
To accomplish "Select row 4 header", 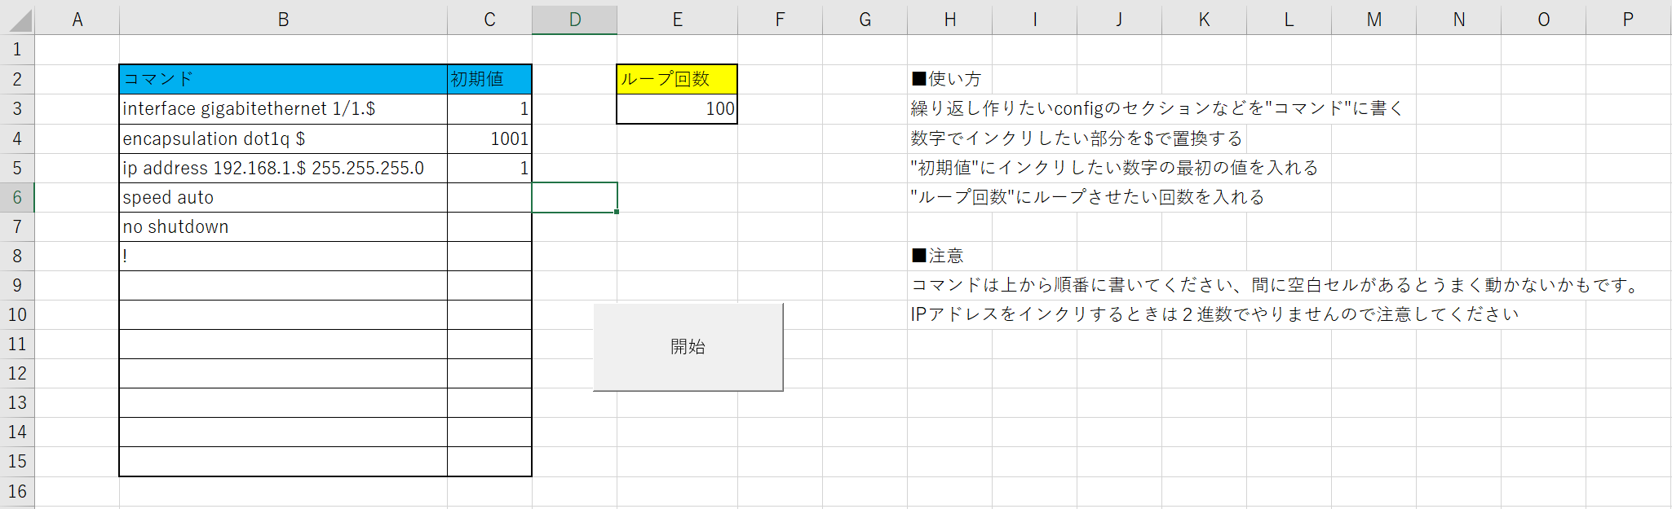I will [x=17, y=138].
